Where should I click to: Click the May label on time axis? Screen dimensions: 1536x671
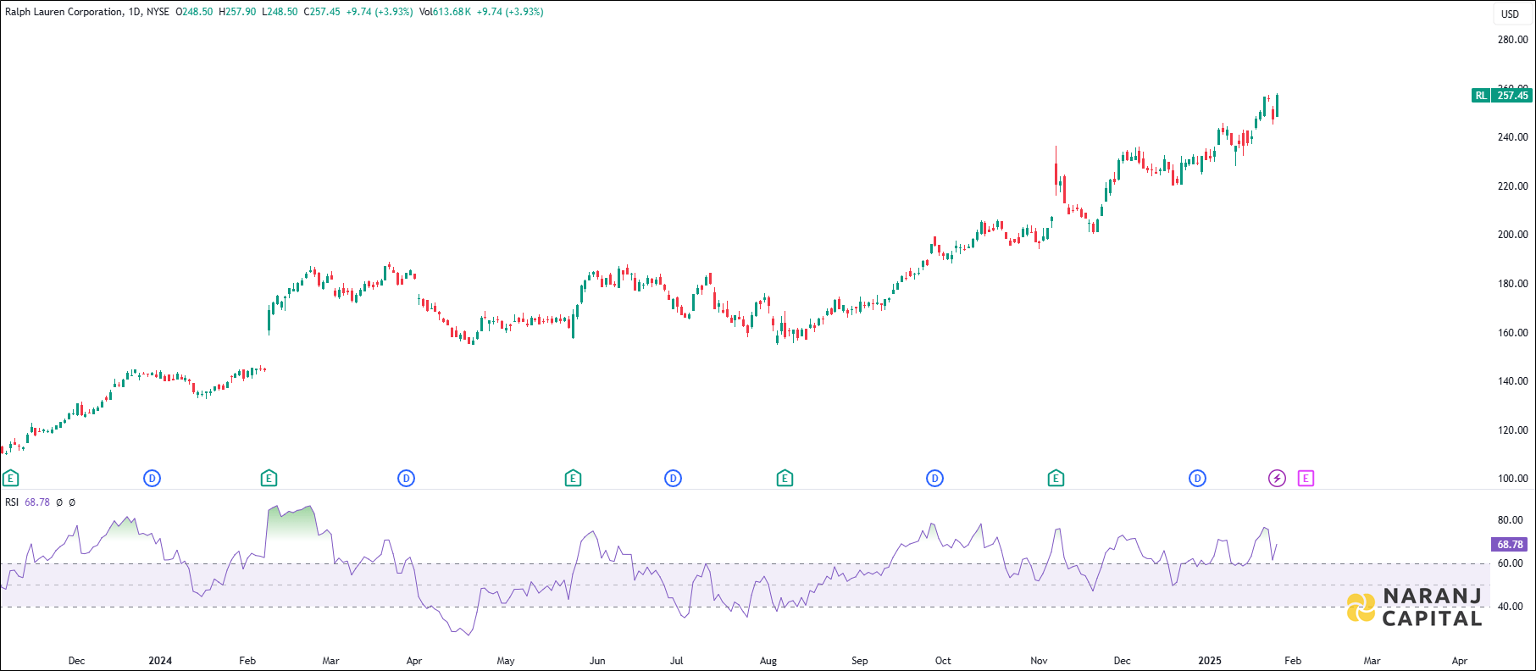[x=506, y=661]
